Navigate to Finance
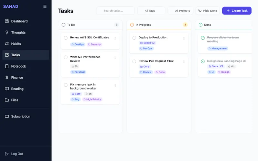258x161 pixels. point(26,78)
